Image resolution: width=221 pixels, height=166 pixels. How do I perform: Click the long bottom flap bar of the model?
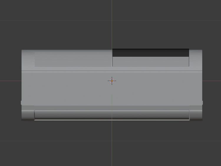click(112, 115)
